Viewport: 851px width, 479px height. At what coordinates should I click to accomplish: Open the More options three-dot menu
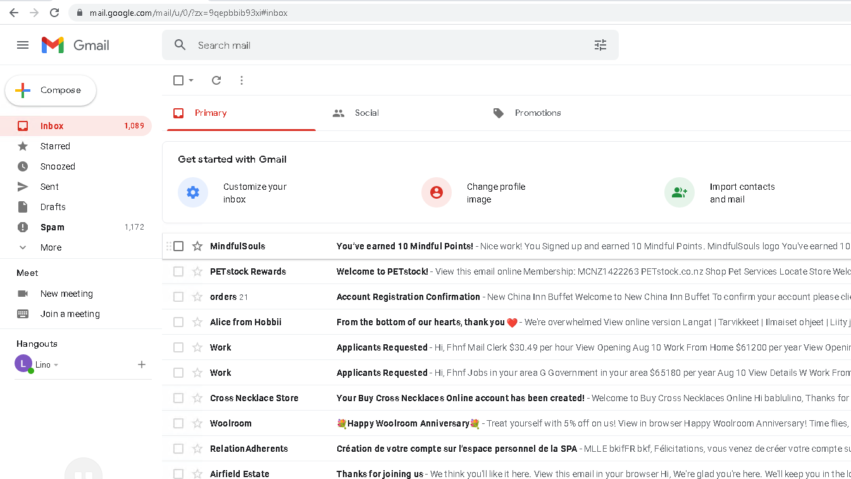point(242,80)
